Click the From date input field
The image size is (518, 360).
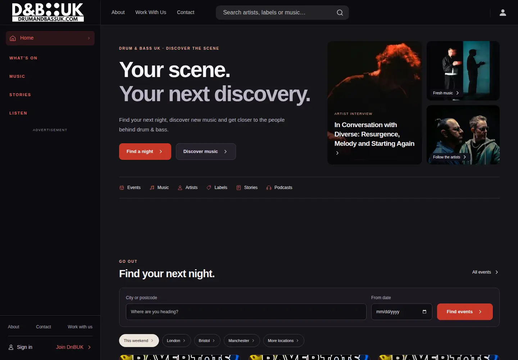401,312
